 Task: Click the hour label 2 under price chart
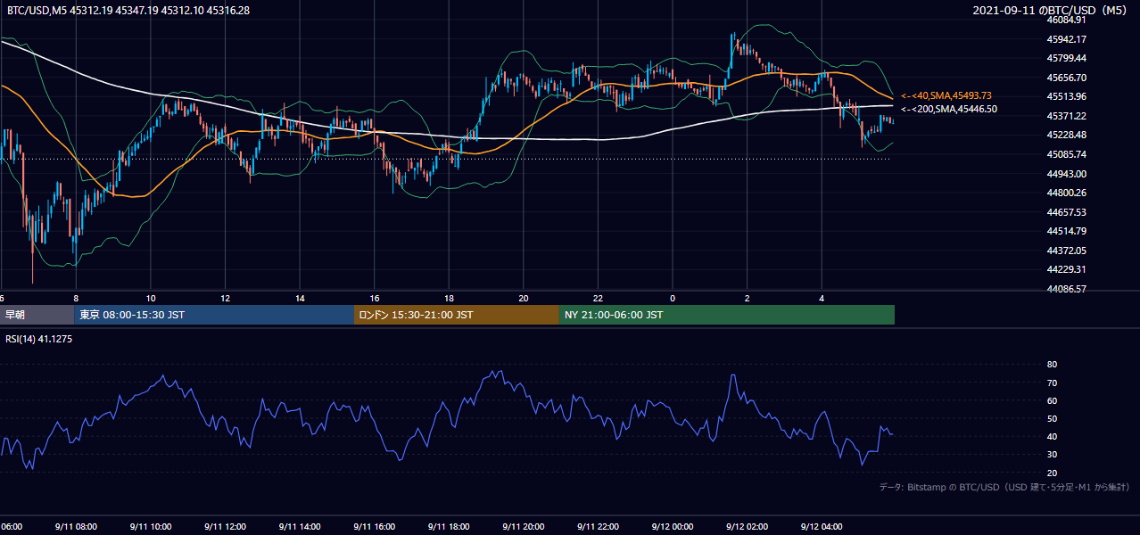pyautogui.click(x=748, y=298)
